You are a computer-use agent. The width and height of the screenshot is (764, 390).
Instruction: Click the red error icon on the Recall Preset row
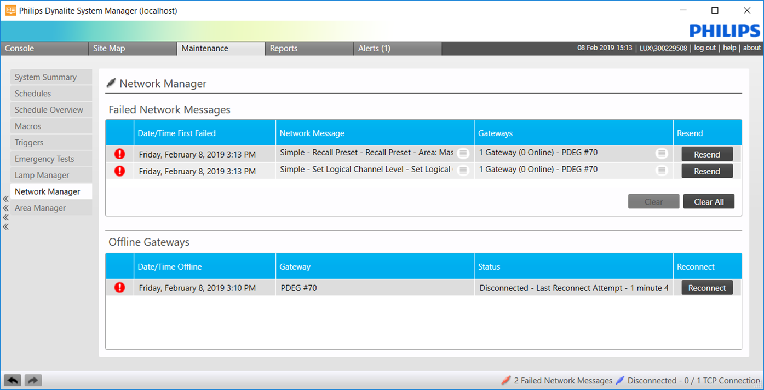pyautogui.click(x=119, y=154)
